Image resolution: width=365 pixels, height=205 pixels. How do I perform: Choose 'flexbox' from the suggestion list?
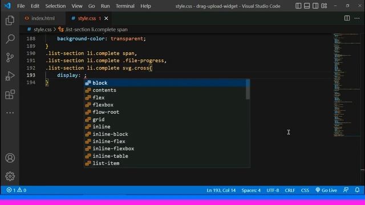(x=165, y=105)
